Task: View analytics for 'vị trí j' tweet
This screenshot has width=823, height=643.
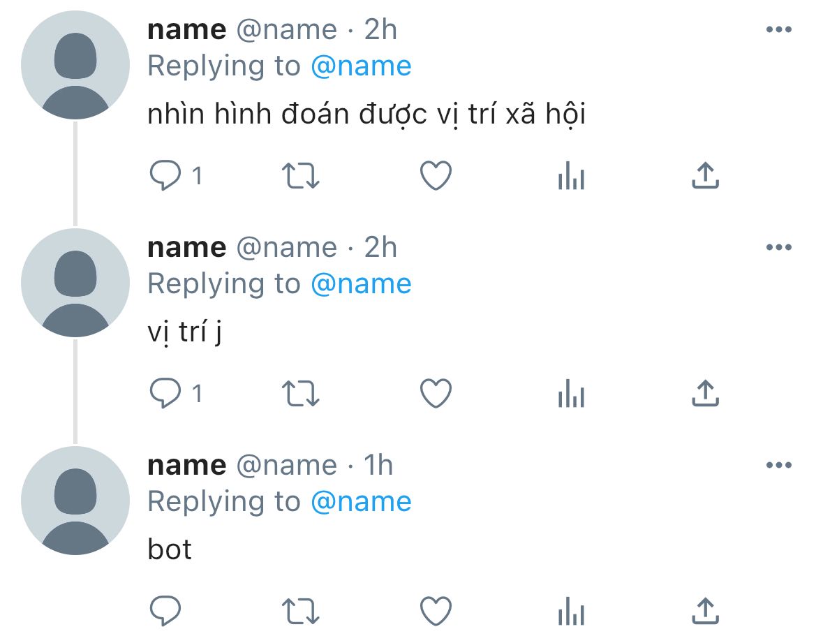Action: coord(571,394)
